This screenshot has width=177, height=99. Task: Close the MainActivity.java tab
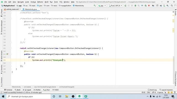tap(38, 9)
